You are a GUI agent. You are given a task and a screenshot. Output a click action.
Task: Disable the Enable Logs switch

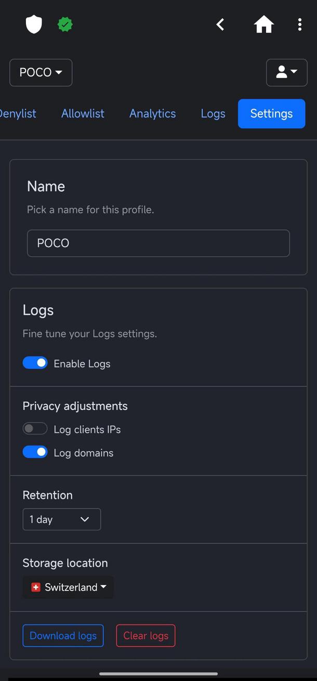pos(35,363)
